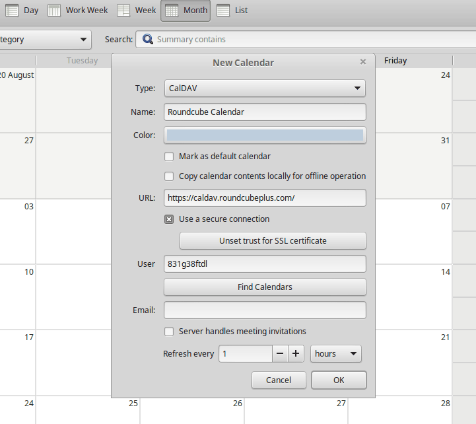
Task: Click the Month view grid icon
Action: coord(172,11)
